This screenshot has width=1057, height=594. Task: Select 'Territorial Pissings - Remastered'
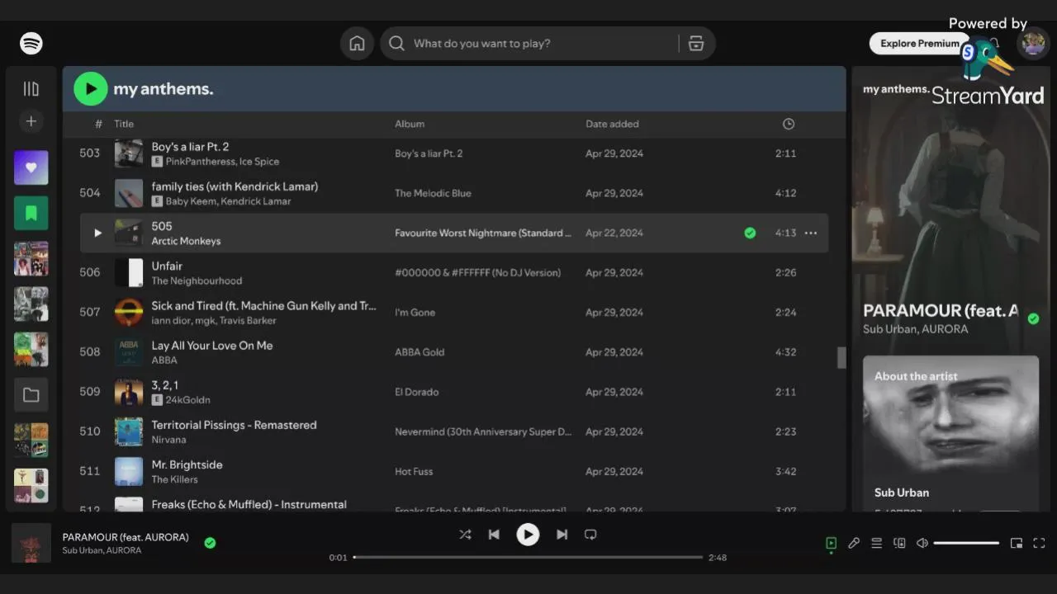235,425
